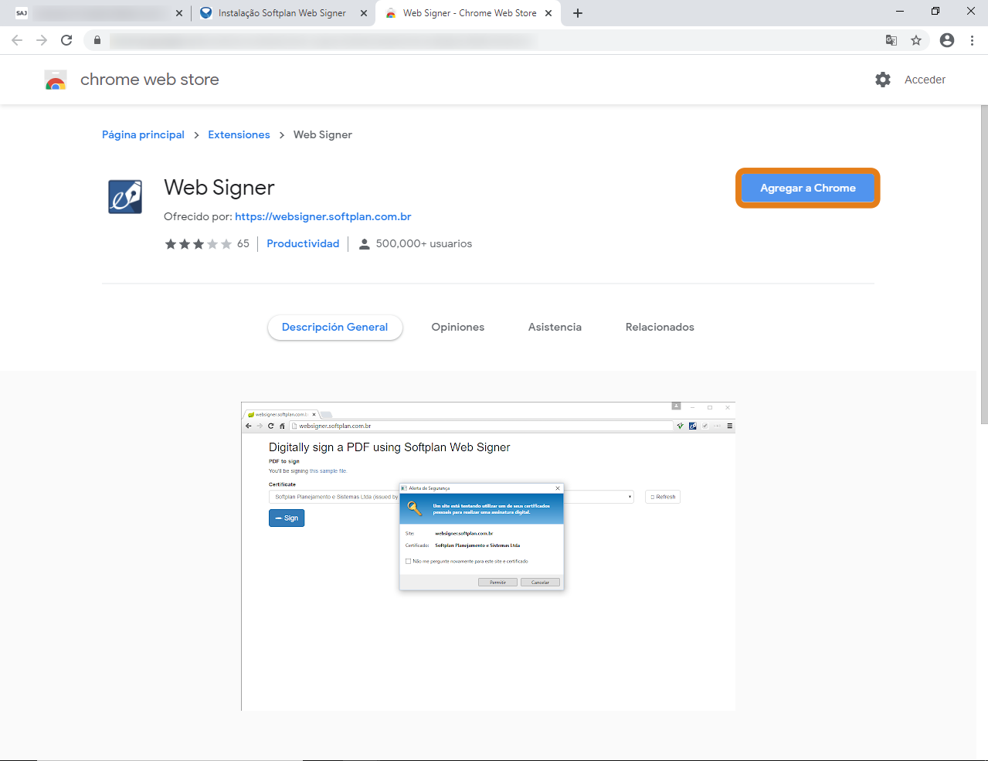988x761 pixels.
Task: Click the Web Signer screenshot preview
Action: click(x=488, y=556)
